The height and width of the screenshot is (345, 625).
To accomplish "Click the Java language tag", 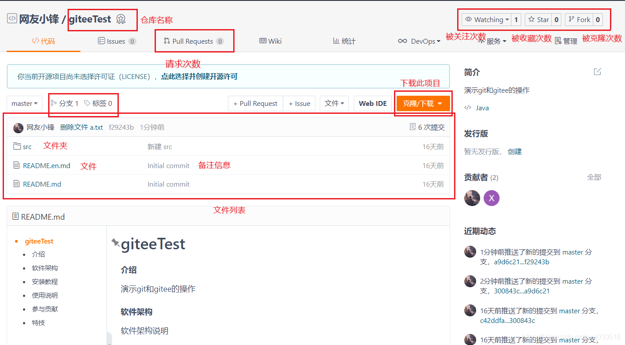I will 482,108.
